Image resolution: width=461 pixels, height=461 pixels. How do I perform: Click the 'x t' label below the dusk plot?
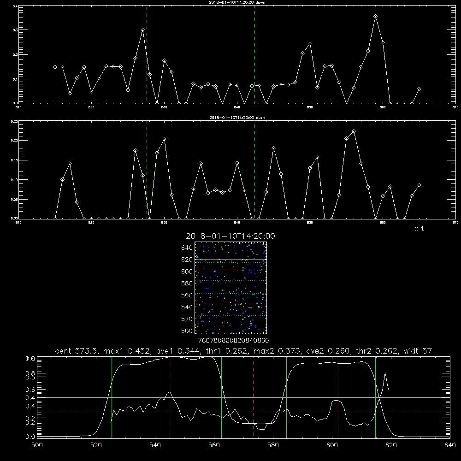tap(419, 229)
